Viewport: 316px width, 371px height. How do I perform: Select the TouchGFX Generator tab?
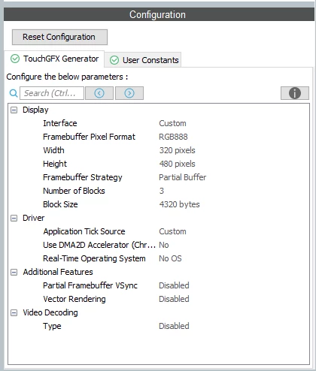[54, 59]
